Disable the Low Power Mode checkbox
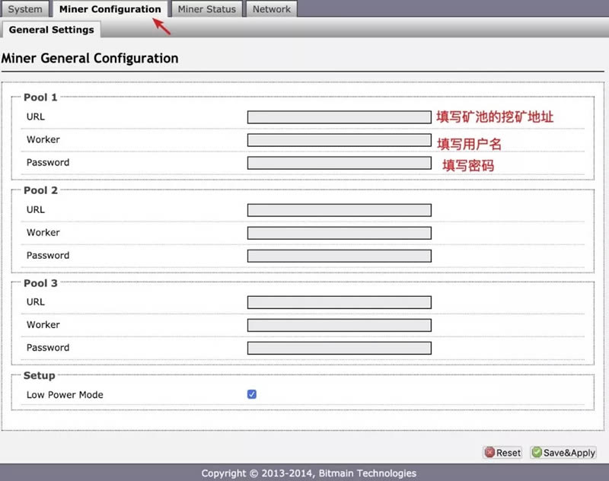The width and height of the screenshot is (609, 481). [x=252, y=394]
